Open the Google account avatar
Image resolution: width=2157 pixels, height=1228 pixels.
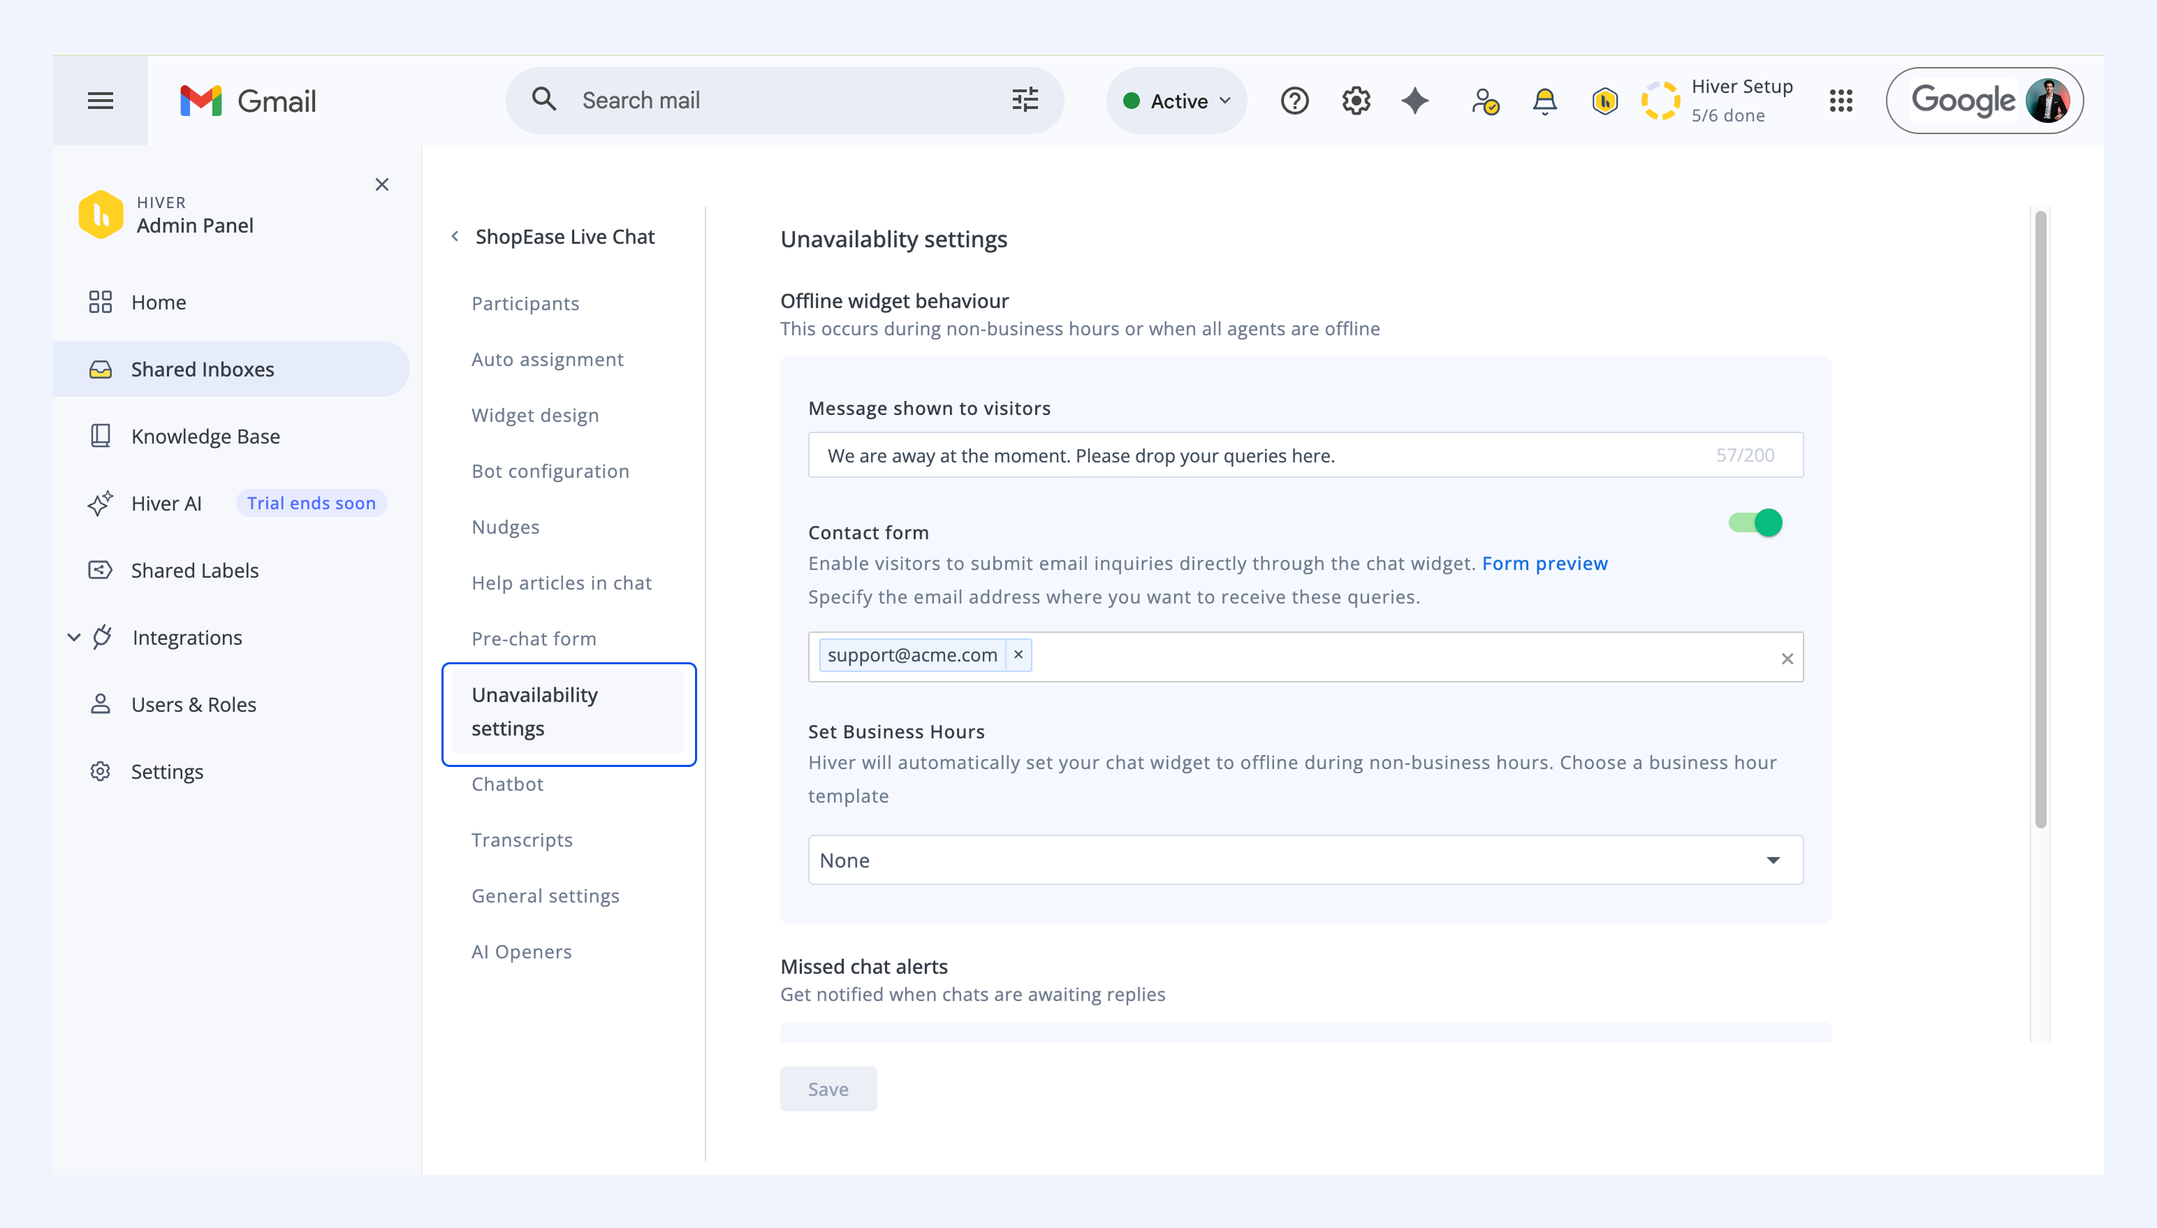tap(2047, 101)
